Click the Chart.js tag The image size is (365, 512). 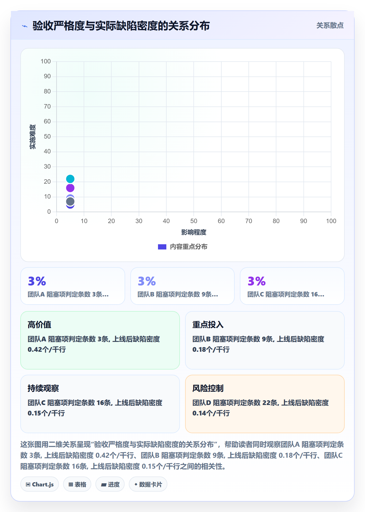click(x=40, y=484)
